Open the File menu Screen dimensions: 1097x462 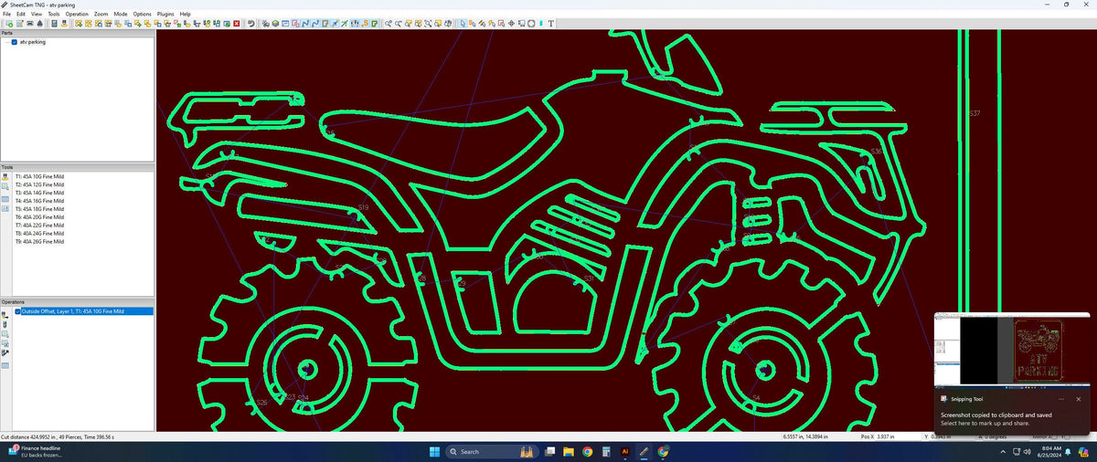pyautogui.click(x=6, y=15)
